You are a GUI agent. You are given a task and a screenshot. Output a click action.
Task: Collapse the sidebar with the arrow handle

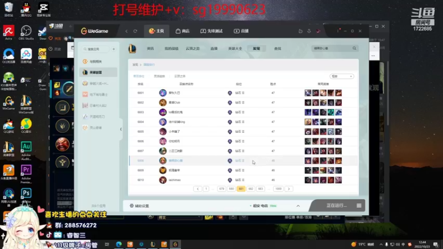pos(121,129)
